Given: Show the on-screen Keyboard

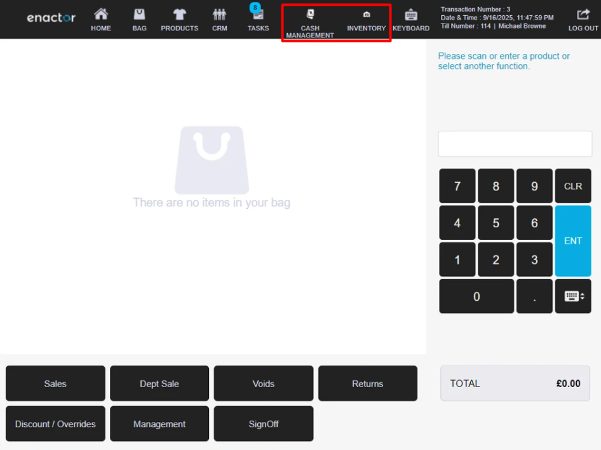Looking at the screenshot, I should (x=411, y=18).
